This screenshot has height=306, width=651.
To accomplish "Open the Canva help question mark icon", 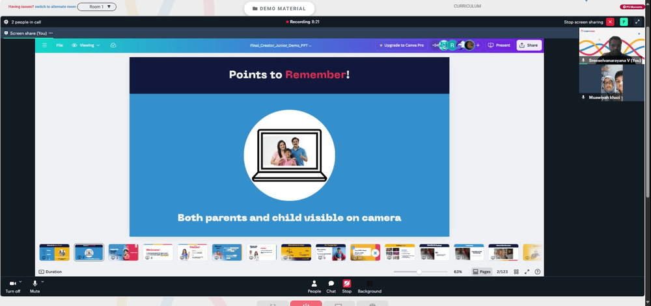I will [538, 272].
